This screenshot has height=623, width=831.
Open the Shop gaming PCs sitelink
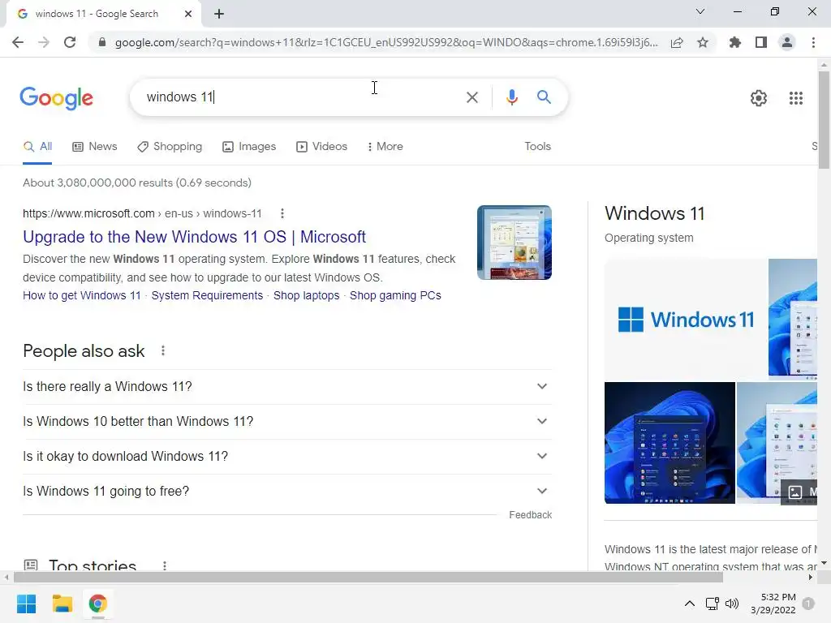click(395, 295)
